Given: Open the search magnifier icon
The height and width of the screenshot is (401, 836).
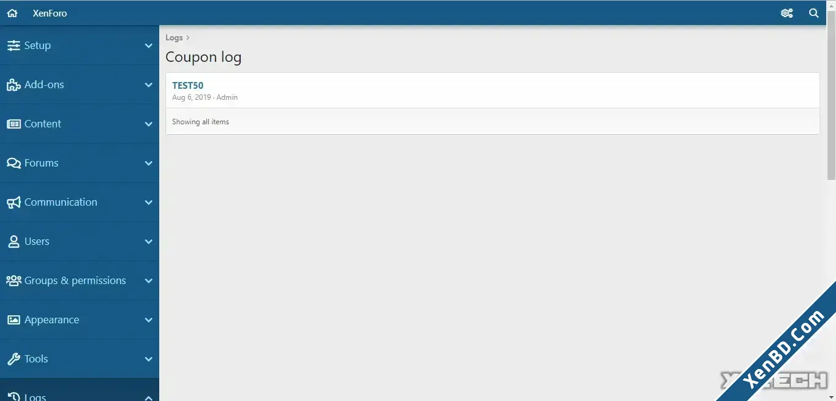Looking at the screenshot, I should pos(814,13).
